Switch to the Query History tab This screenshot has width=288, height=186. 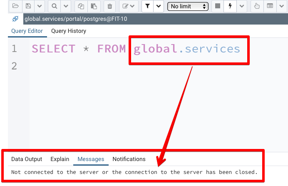click(x=69, y=31)
